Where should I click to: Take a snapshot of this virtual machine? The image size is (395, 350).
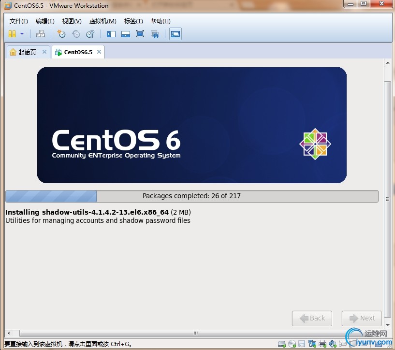61,34
